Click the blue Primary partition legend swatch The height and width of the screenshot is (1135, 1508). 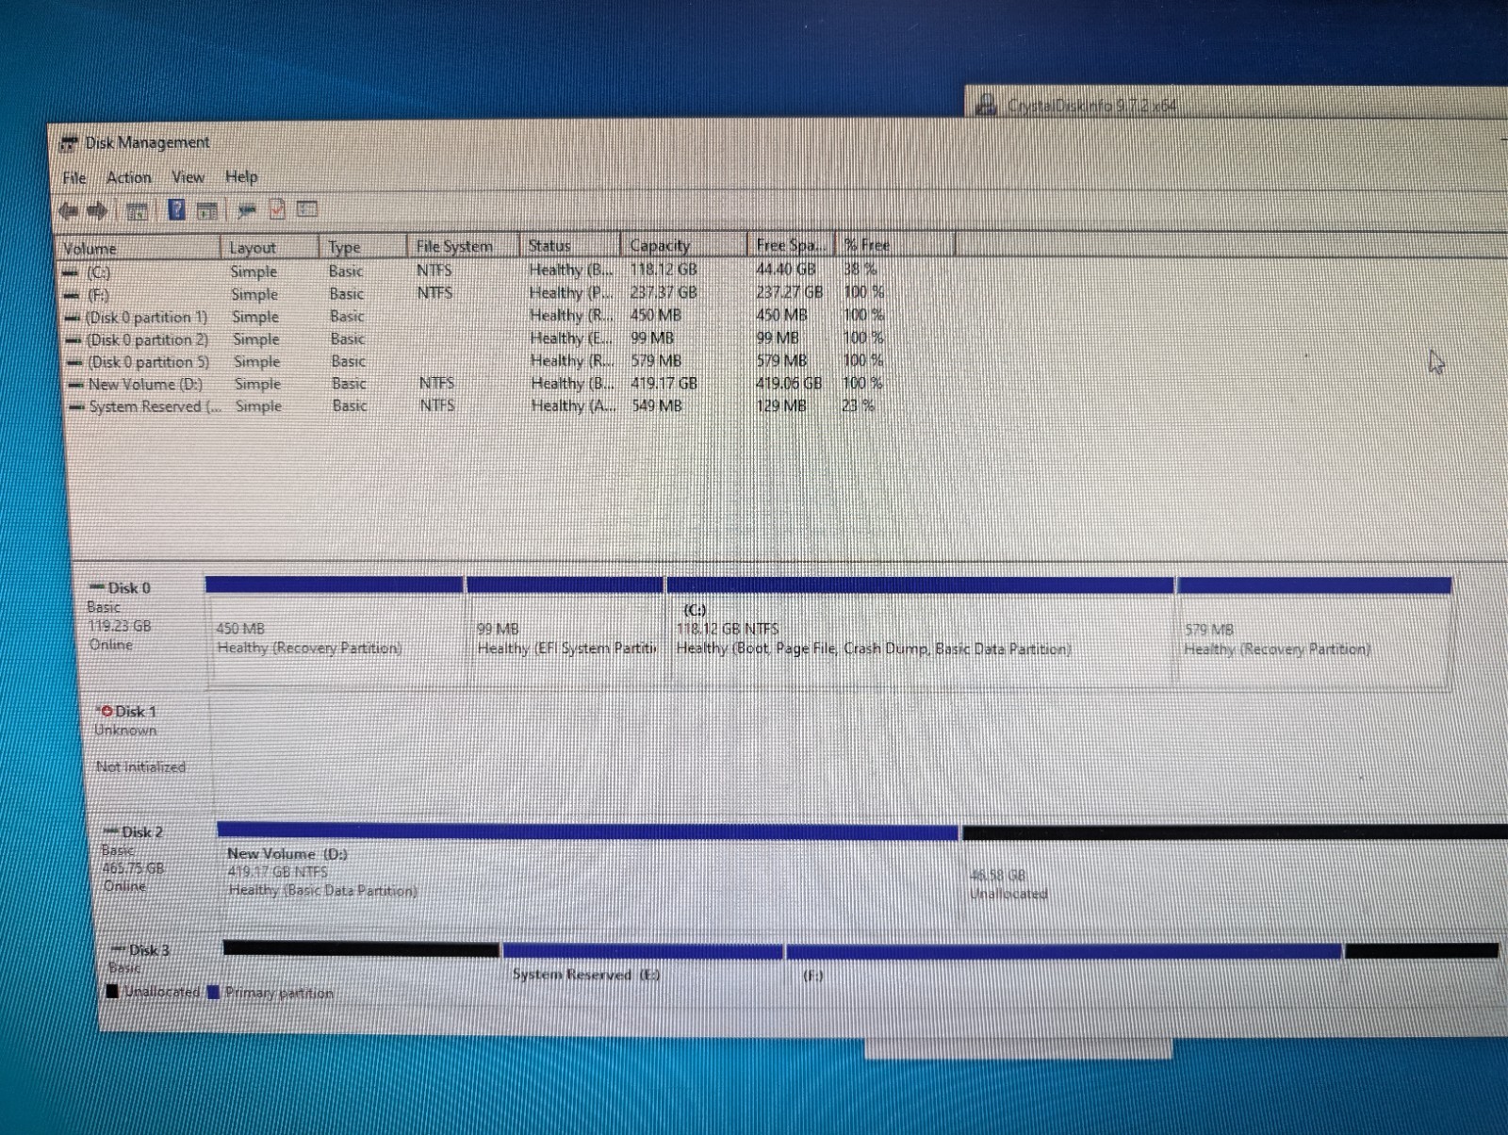(213, 992)
